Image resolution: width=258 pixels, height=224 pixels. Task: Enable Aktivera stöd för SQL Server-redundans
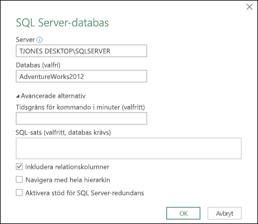19,193
